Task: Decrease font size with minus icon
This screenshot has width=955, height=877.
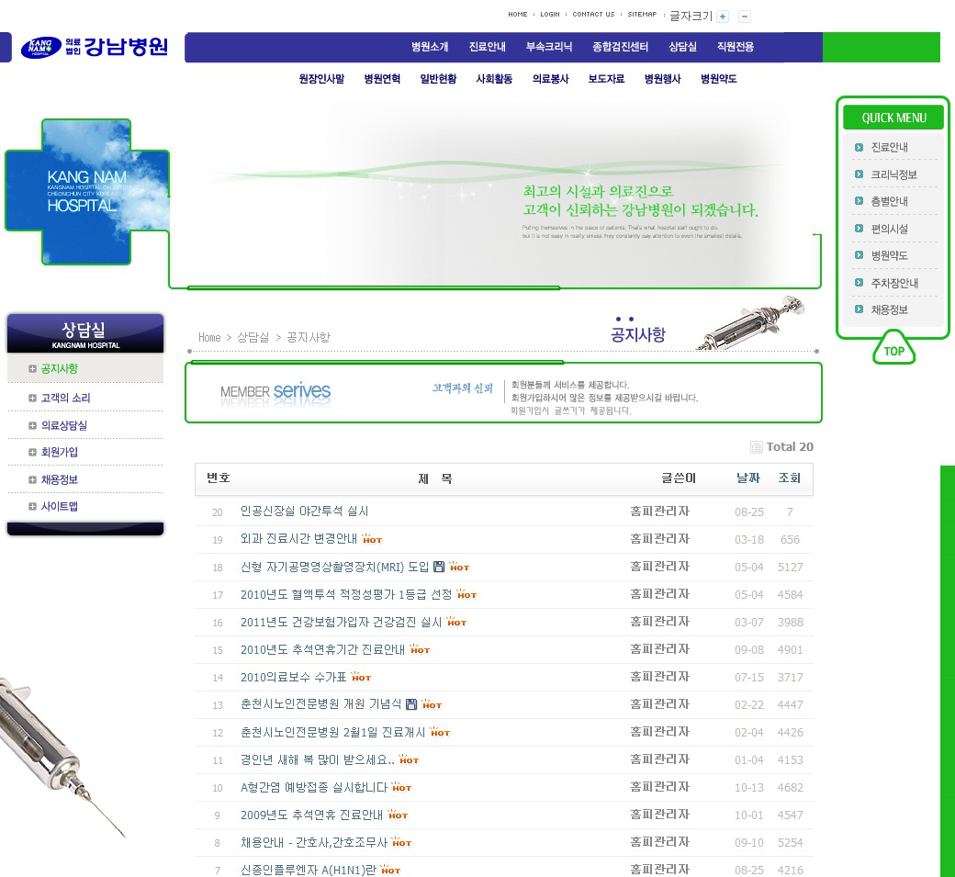Action: [745, 17]
